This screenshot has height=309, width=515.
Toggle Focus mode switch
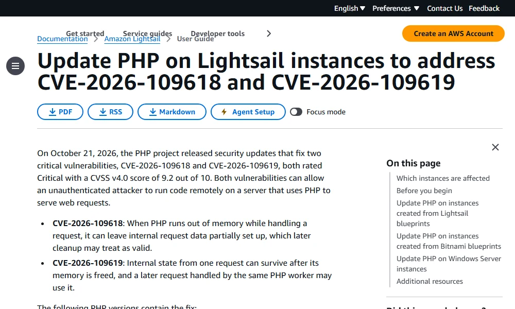(296, 112)
